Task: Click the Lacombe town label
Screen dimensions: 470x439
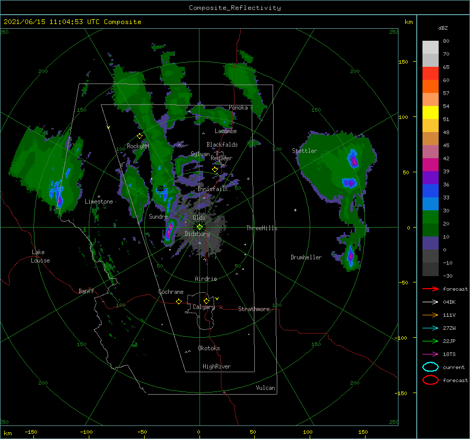Action: click(226, 131)
